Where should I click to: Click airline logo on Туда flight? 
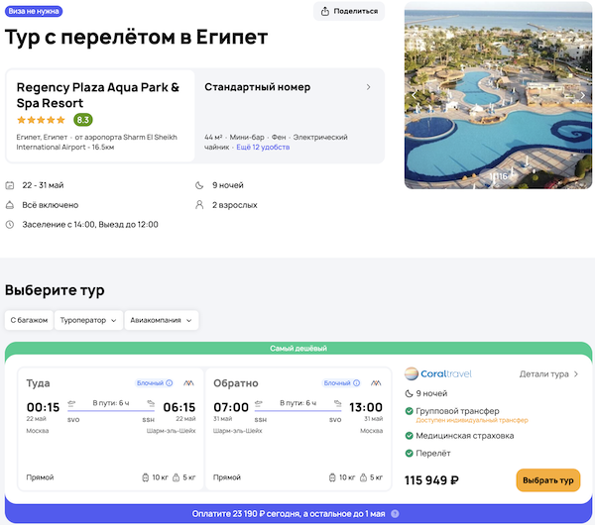click(188, 383)
